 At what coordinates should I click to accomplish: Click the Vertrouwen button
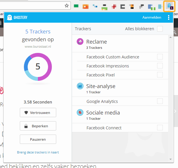point(38,112)
